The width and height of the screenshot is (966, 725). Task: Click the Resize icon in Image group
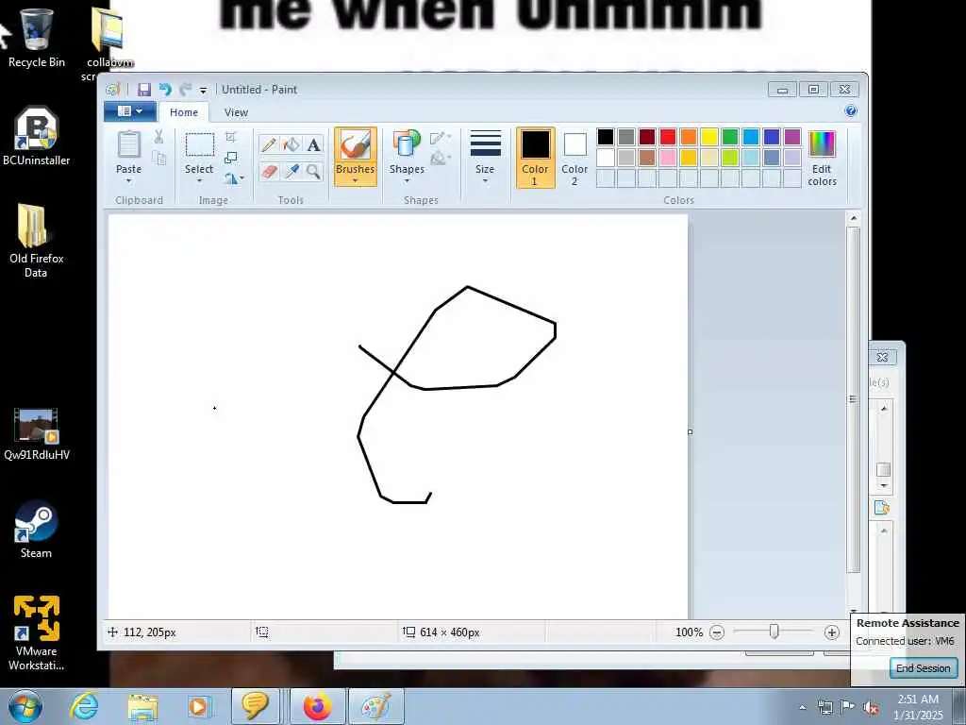[x=231, y=158]
